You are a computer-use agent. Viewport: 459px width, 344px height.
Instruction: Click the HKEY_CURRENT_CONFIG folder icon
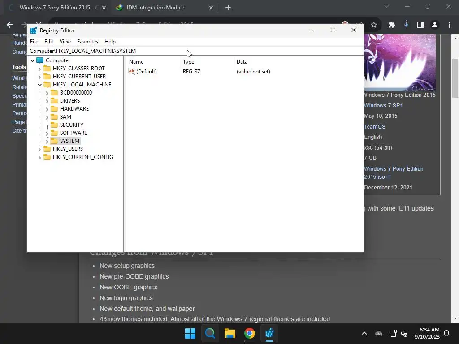47,157
